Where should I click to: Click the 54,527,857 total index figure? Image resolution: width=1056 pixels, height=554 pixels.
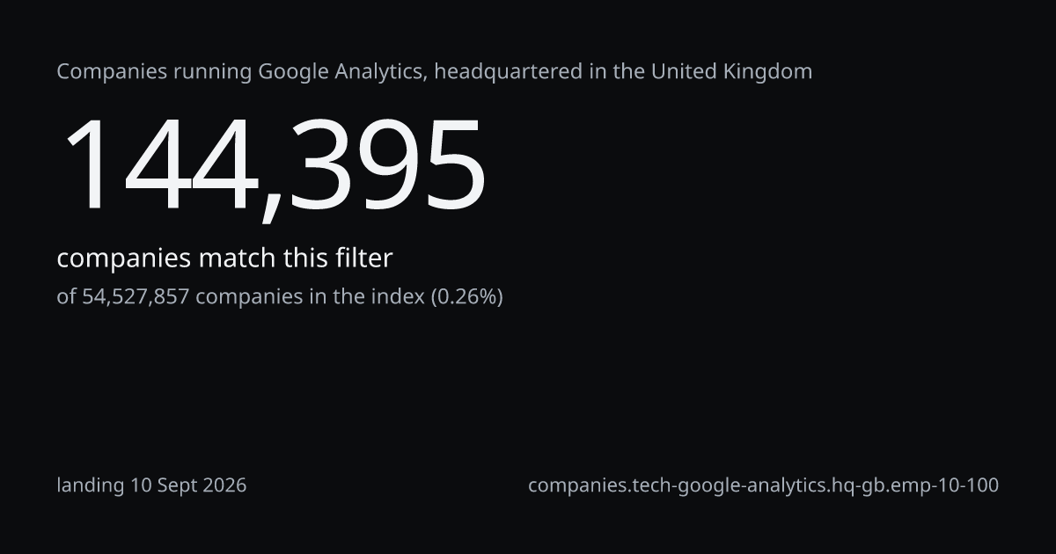point(136,297)
